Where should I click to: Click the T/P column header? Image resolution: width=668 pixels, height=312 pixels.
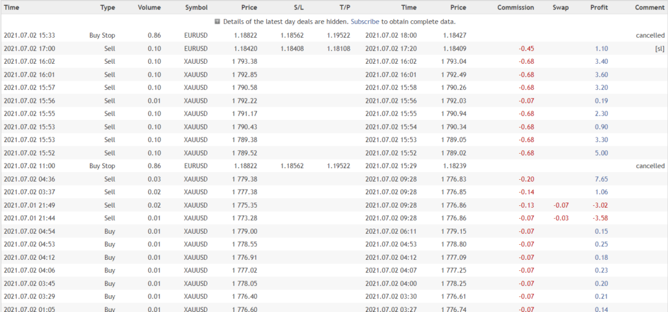pos(343,7)
